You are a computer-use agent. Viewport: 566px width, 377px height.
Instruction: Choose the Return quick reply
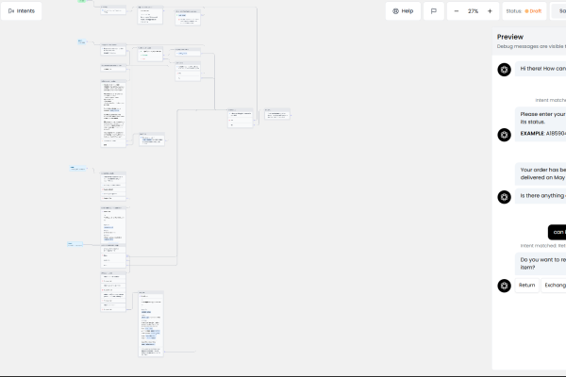(526, 285)
